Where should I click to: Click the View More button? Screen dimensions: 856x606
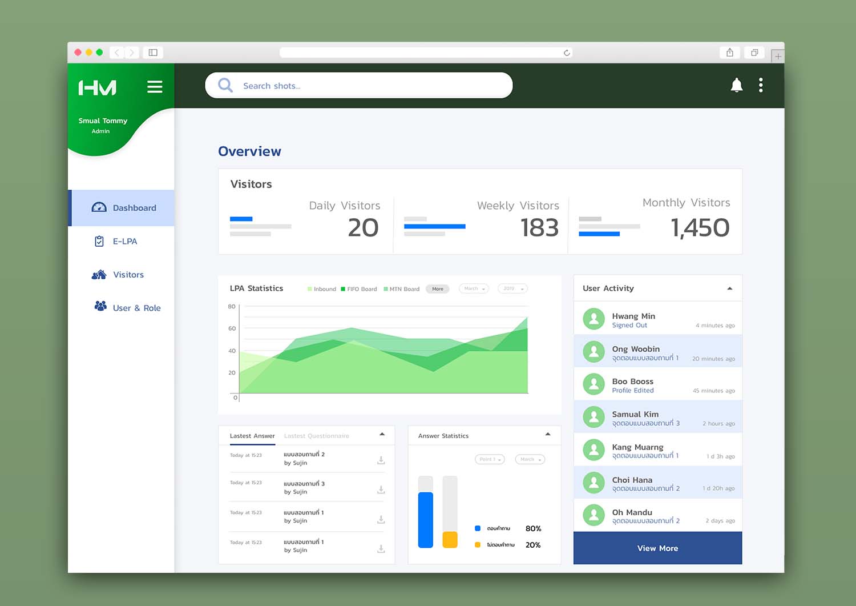657,548
